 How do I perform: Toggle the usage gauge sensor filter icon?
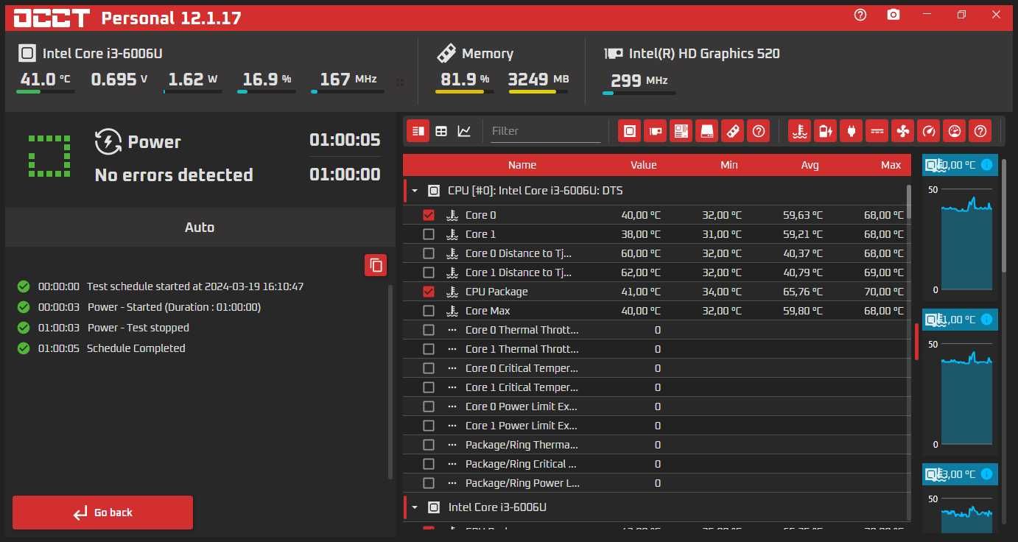954,131
